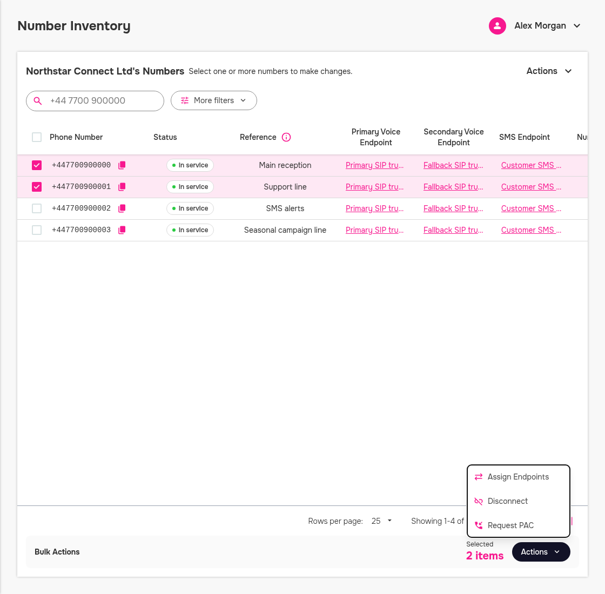Click the In service badge for +447700900000
This screenshot has height=594, width=605.
click(x=190, y=165)
